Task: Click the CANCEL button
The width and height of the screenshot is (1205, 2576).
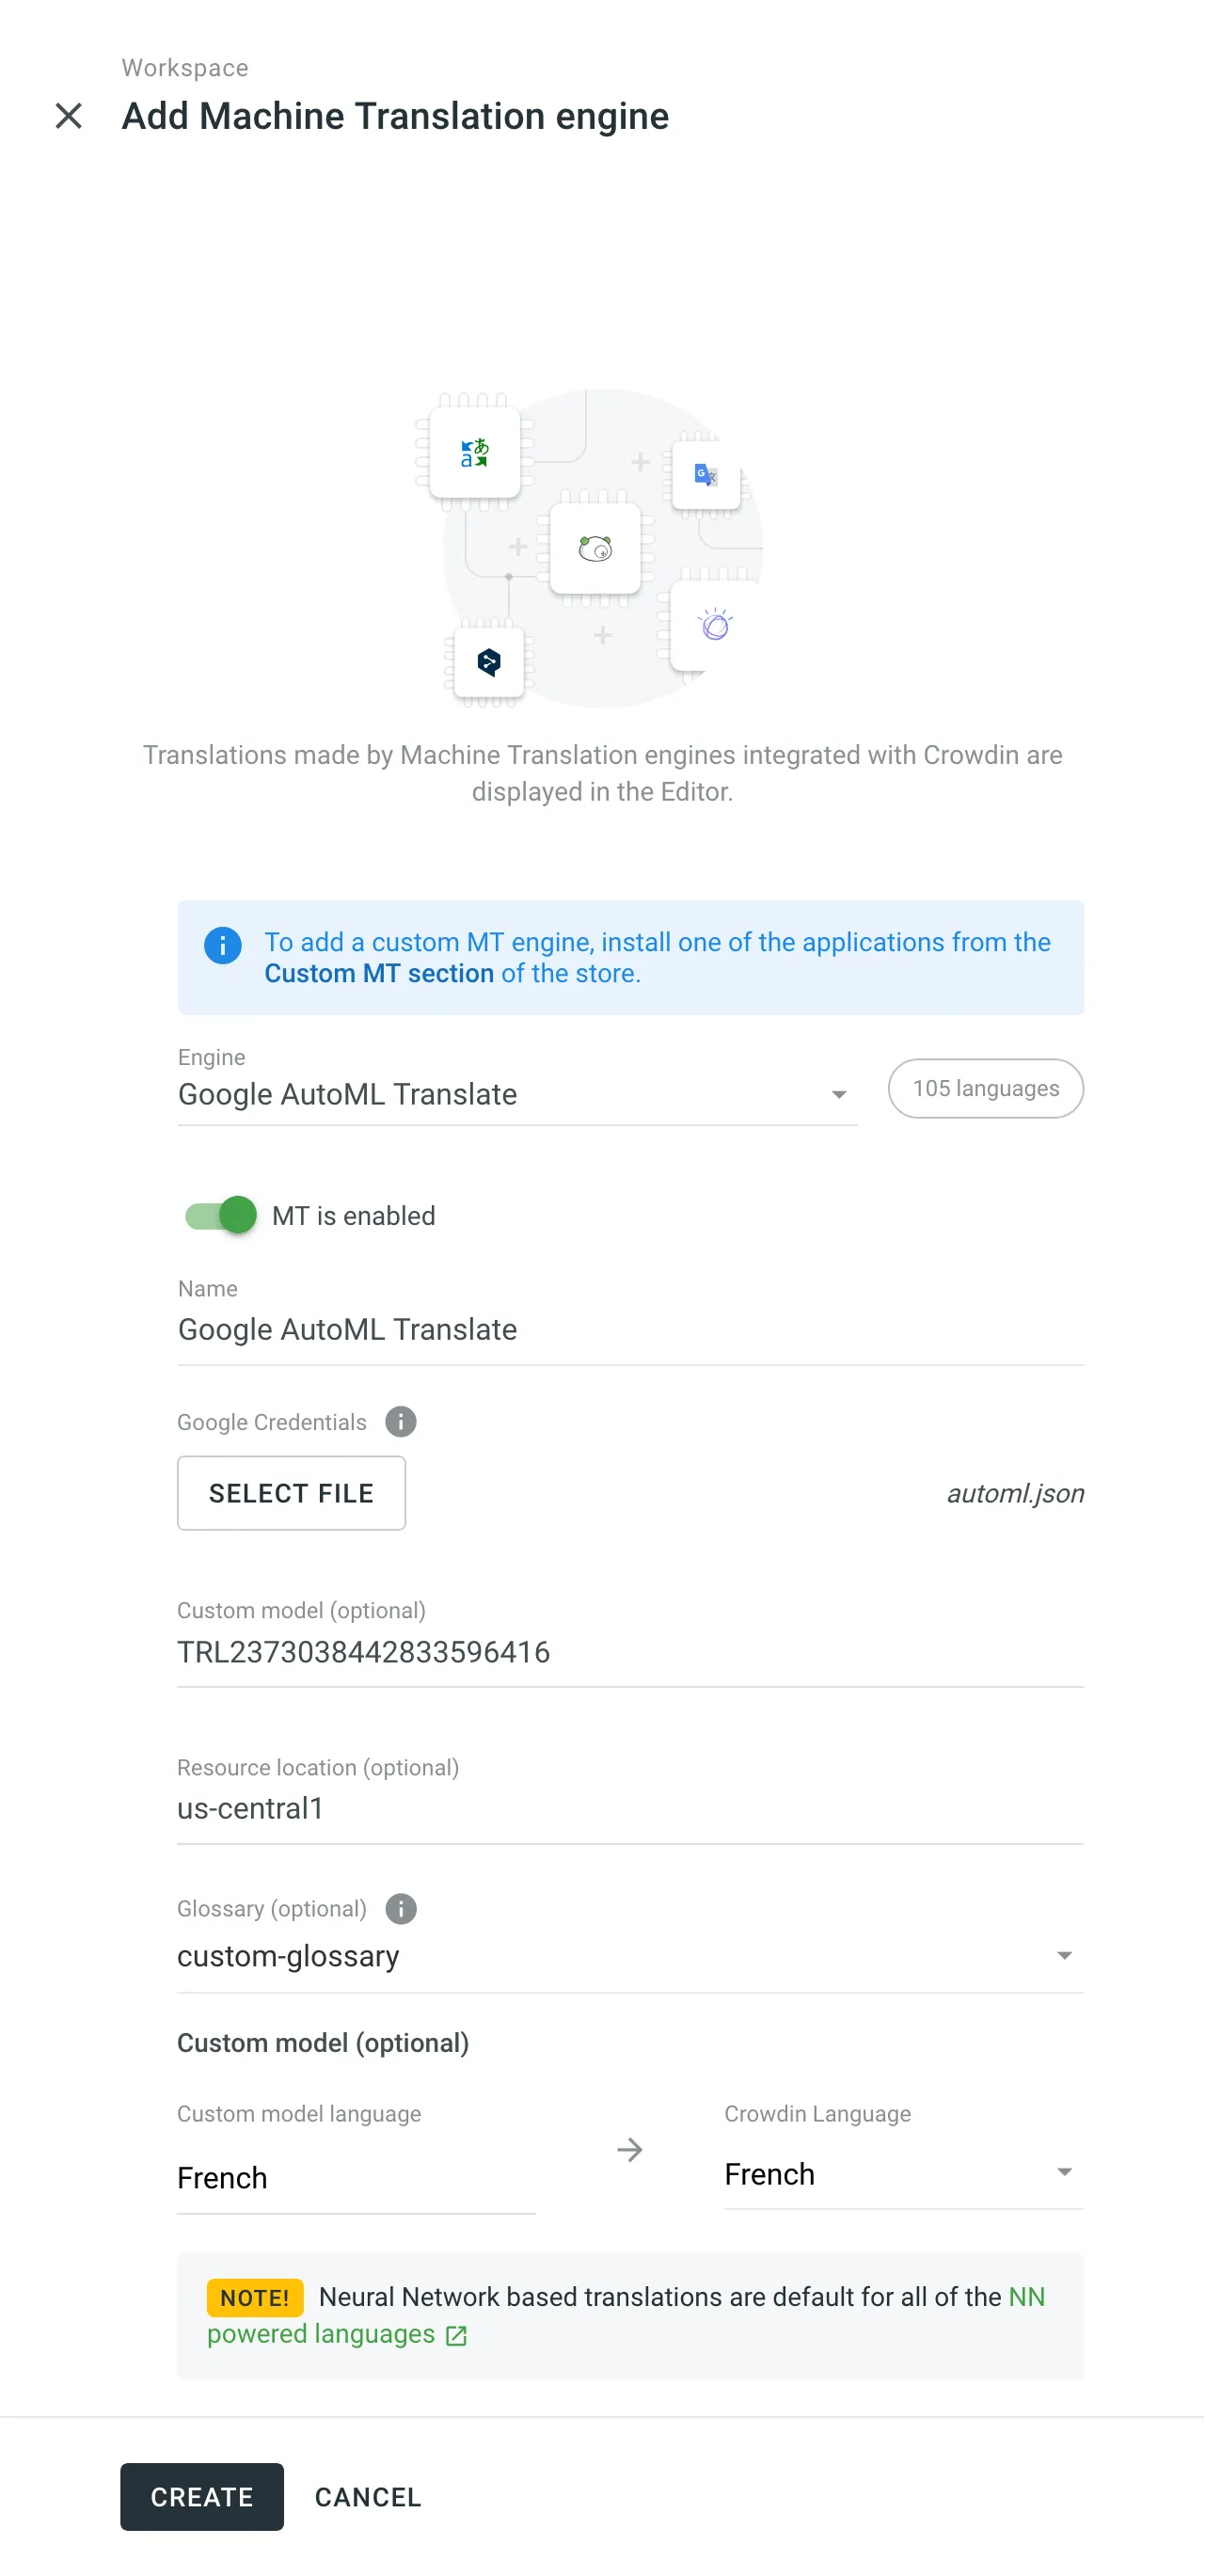Action: tap(367, 2497)
